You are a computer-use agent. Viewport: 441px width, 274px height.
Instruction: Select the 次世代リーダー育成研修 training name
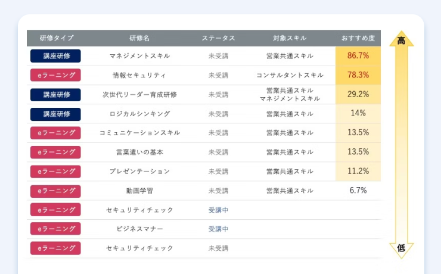(x=139, y=95)
